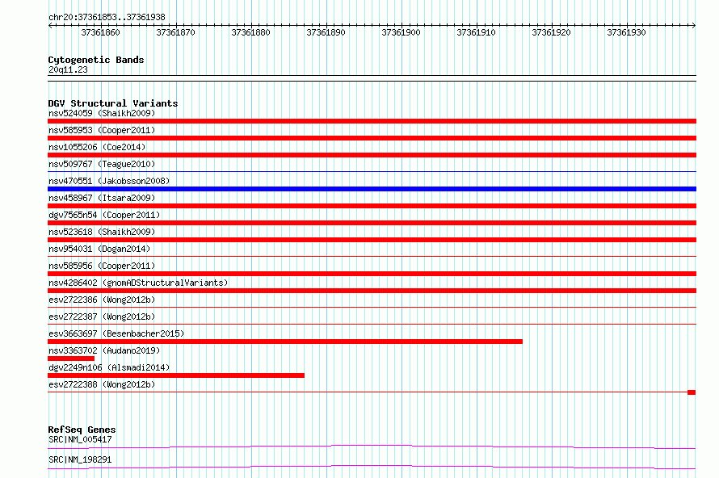Screen dimensions: 719x478
Task: Click the red bar under dgv2249n106 (Alsmadi2014)
Action: point(176,375)
